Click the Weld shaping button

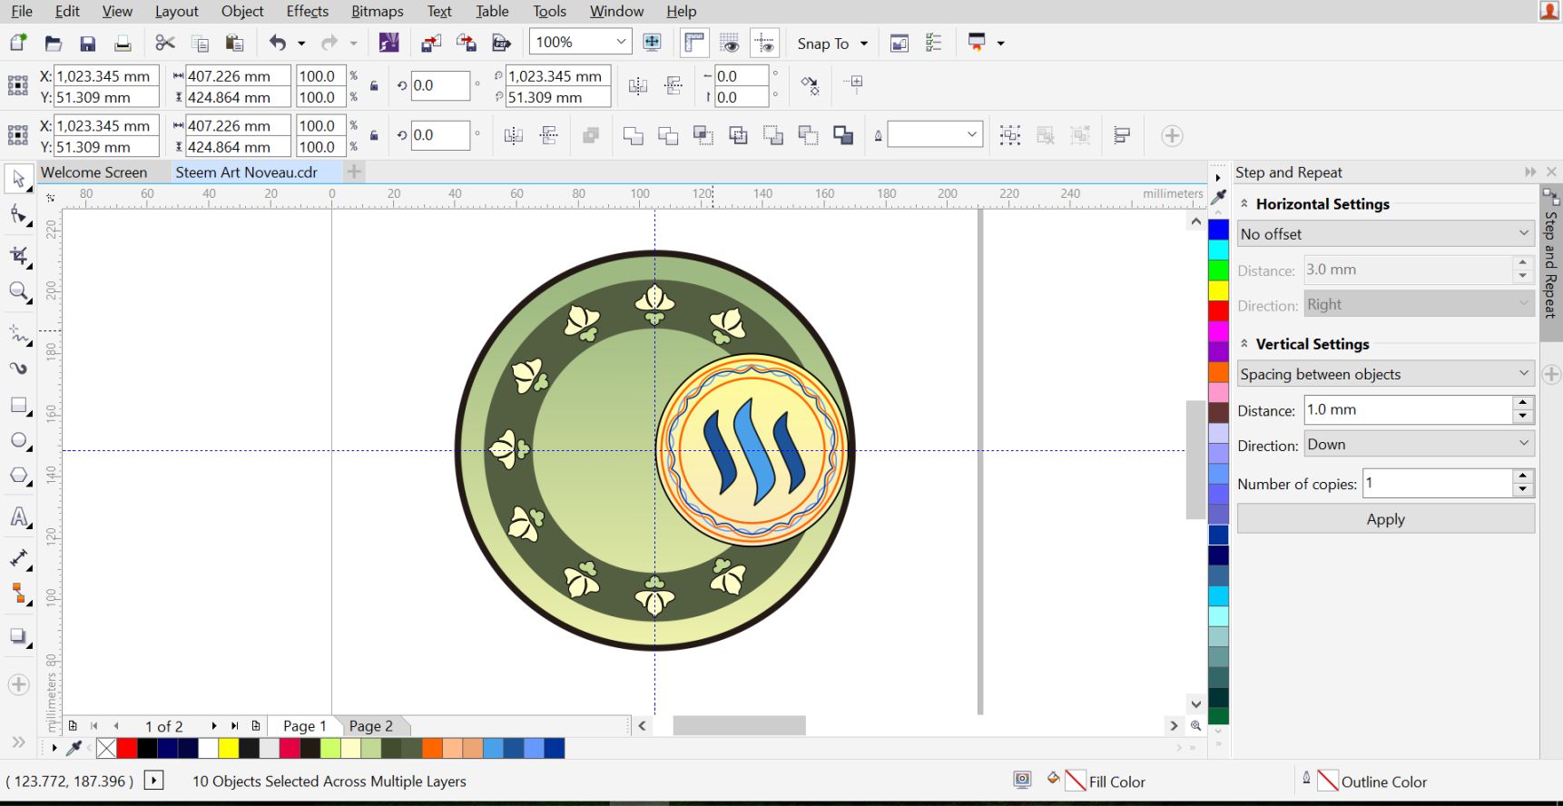tap(633, 135)
